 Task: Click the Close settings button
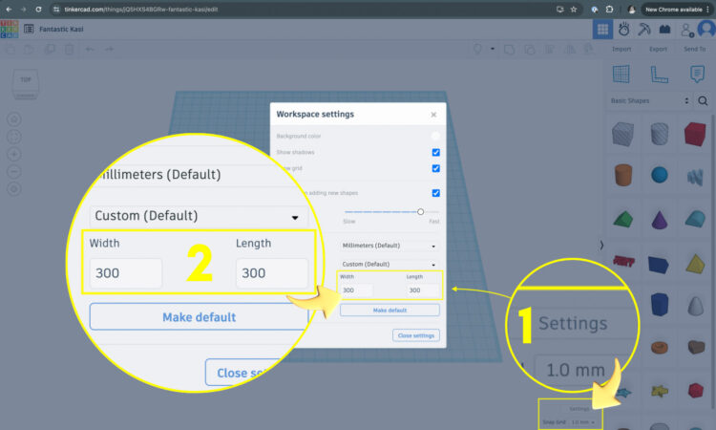pos(415,335)
